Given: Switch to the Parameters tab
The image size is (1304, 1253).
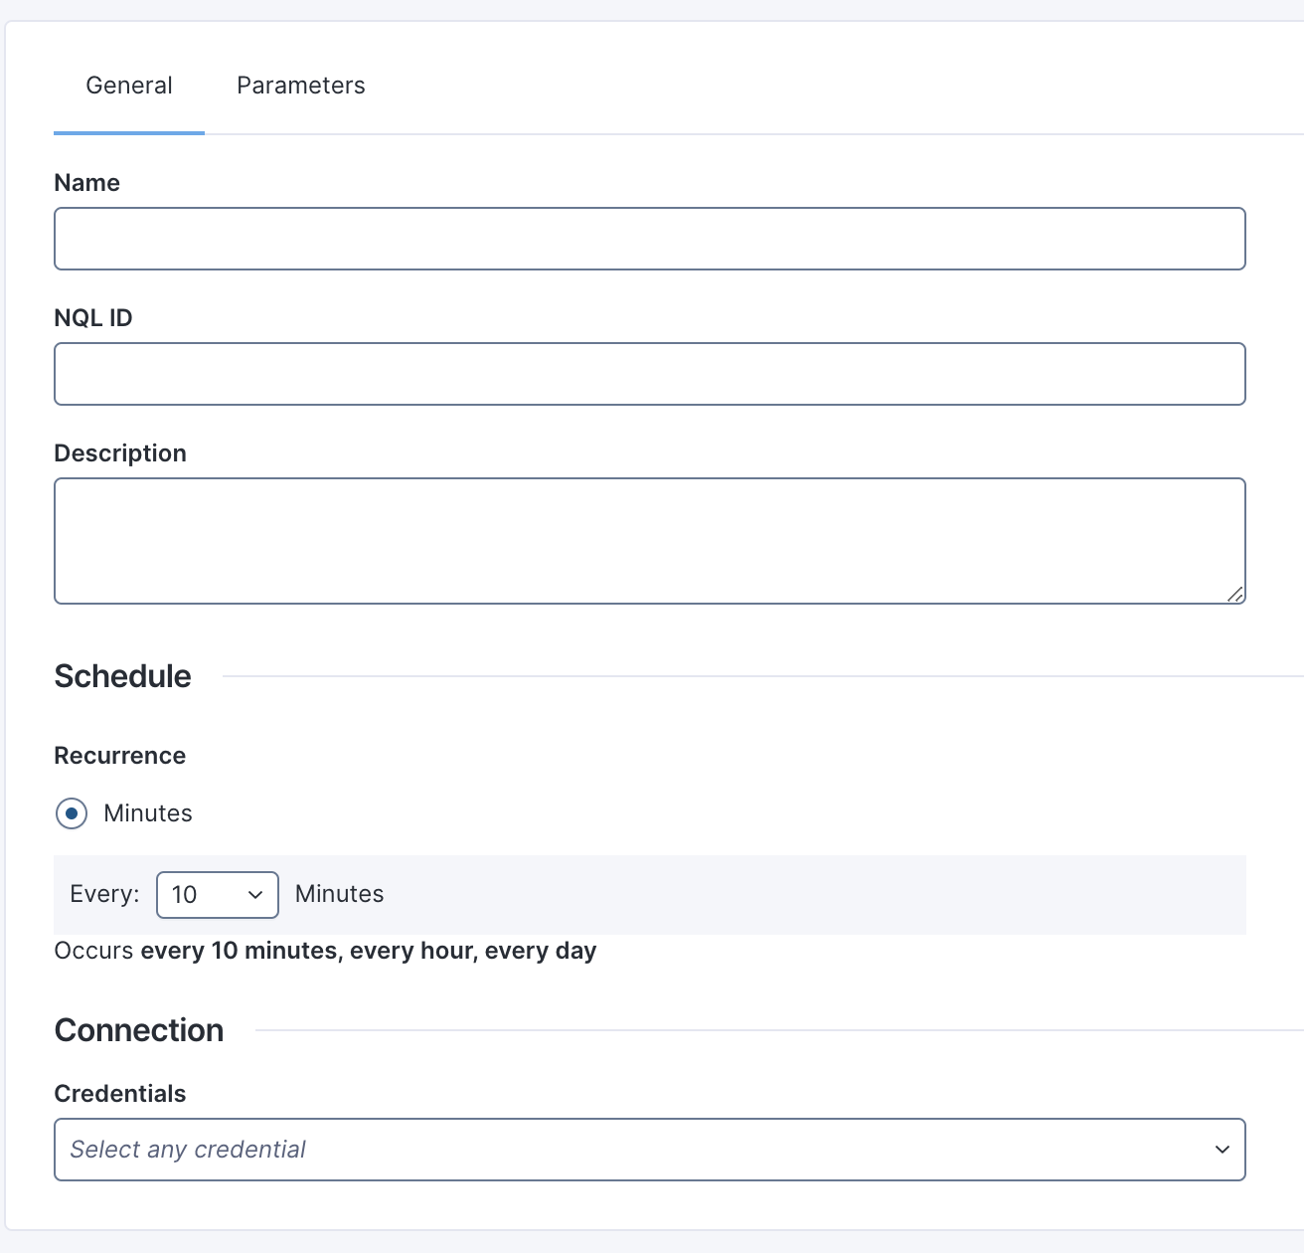Looking at the screenshot, I should pos(300,86).
